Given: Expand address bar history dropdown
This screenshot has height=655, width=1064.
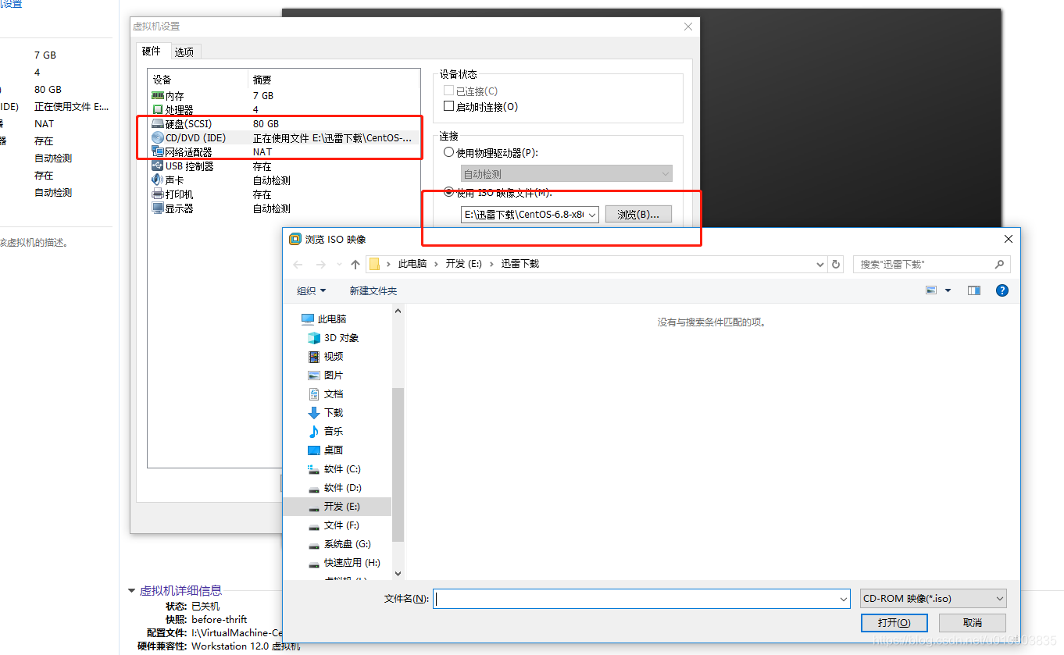Looking at the screenshot, I should 819,265.
